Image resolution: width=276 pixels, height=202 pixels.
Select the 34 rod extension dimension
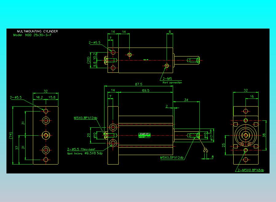coord(186,100)
